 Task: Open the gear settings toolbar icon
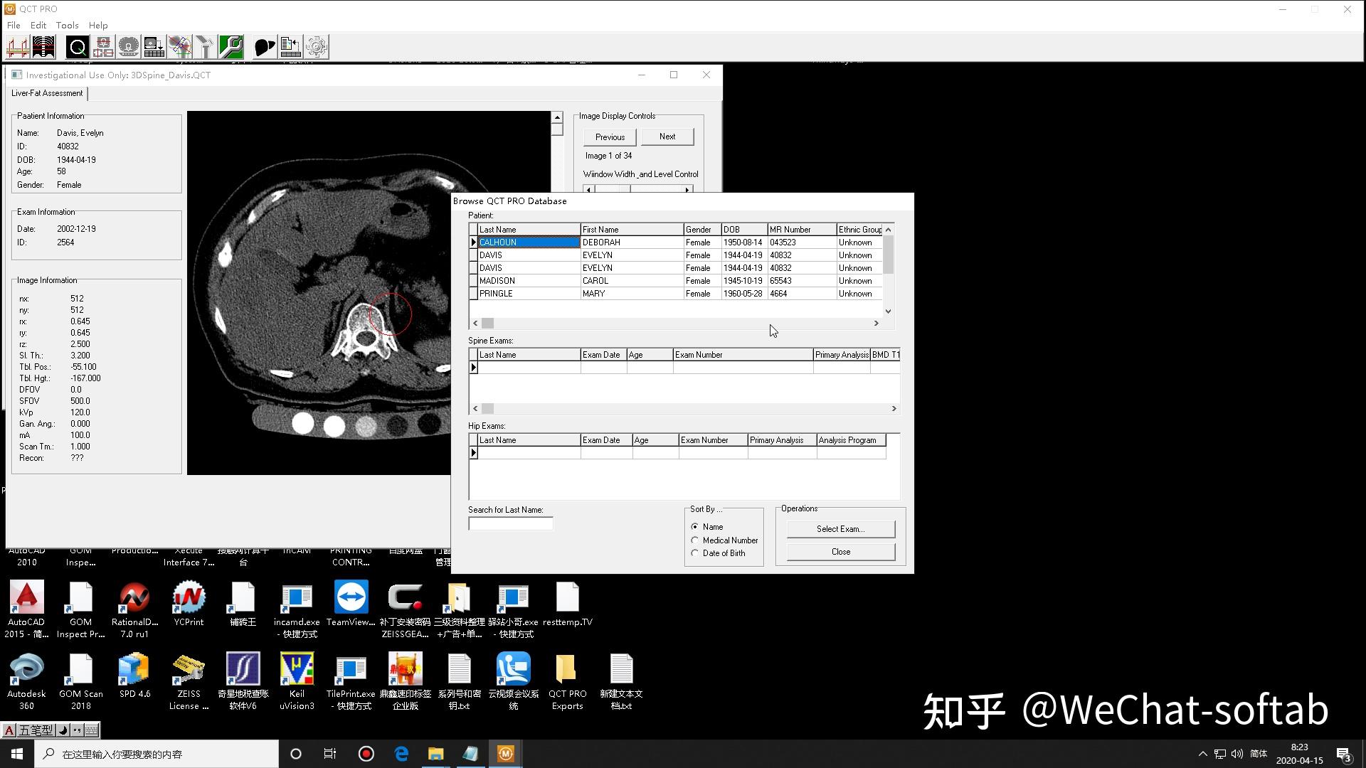pyautogui.click(x=317, y=47)
